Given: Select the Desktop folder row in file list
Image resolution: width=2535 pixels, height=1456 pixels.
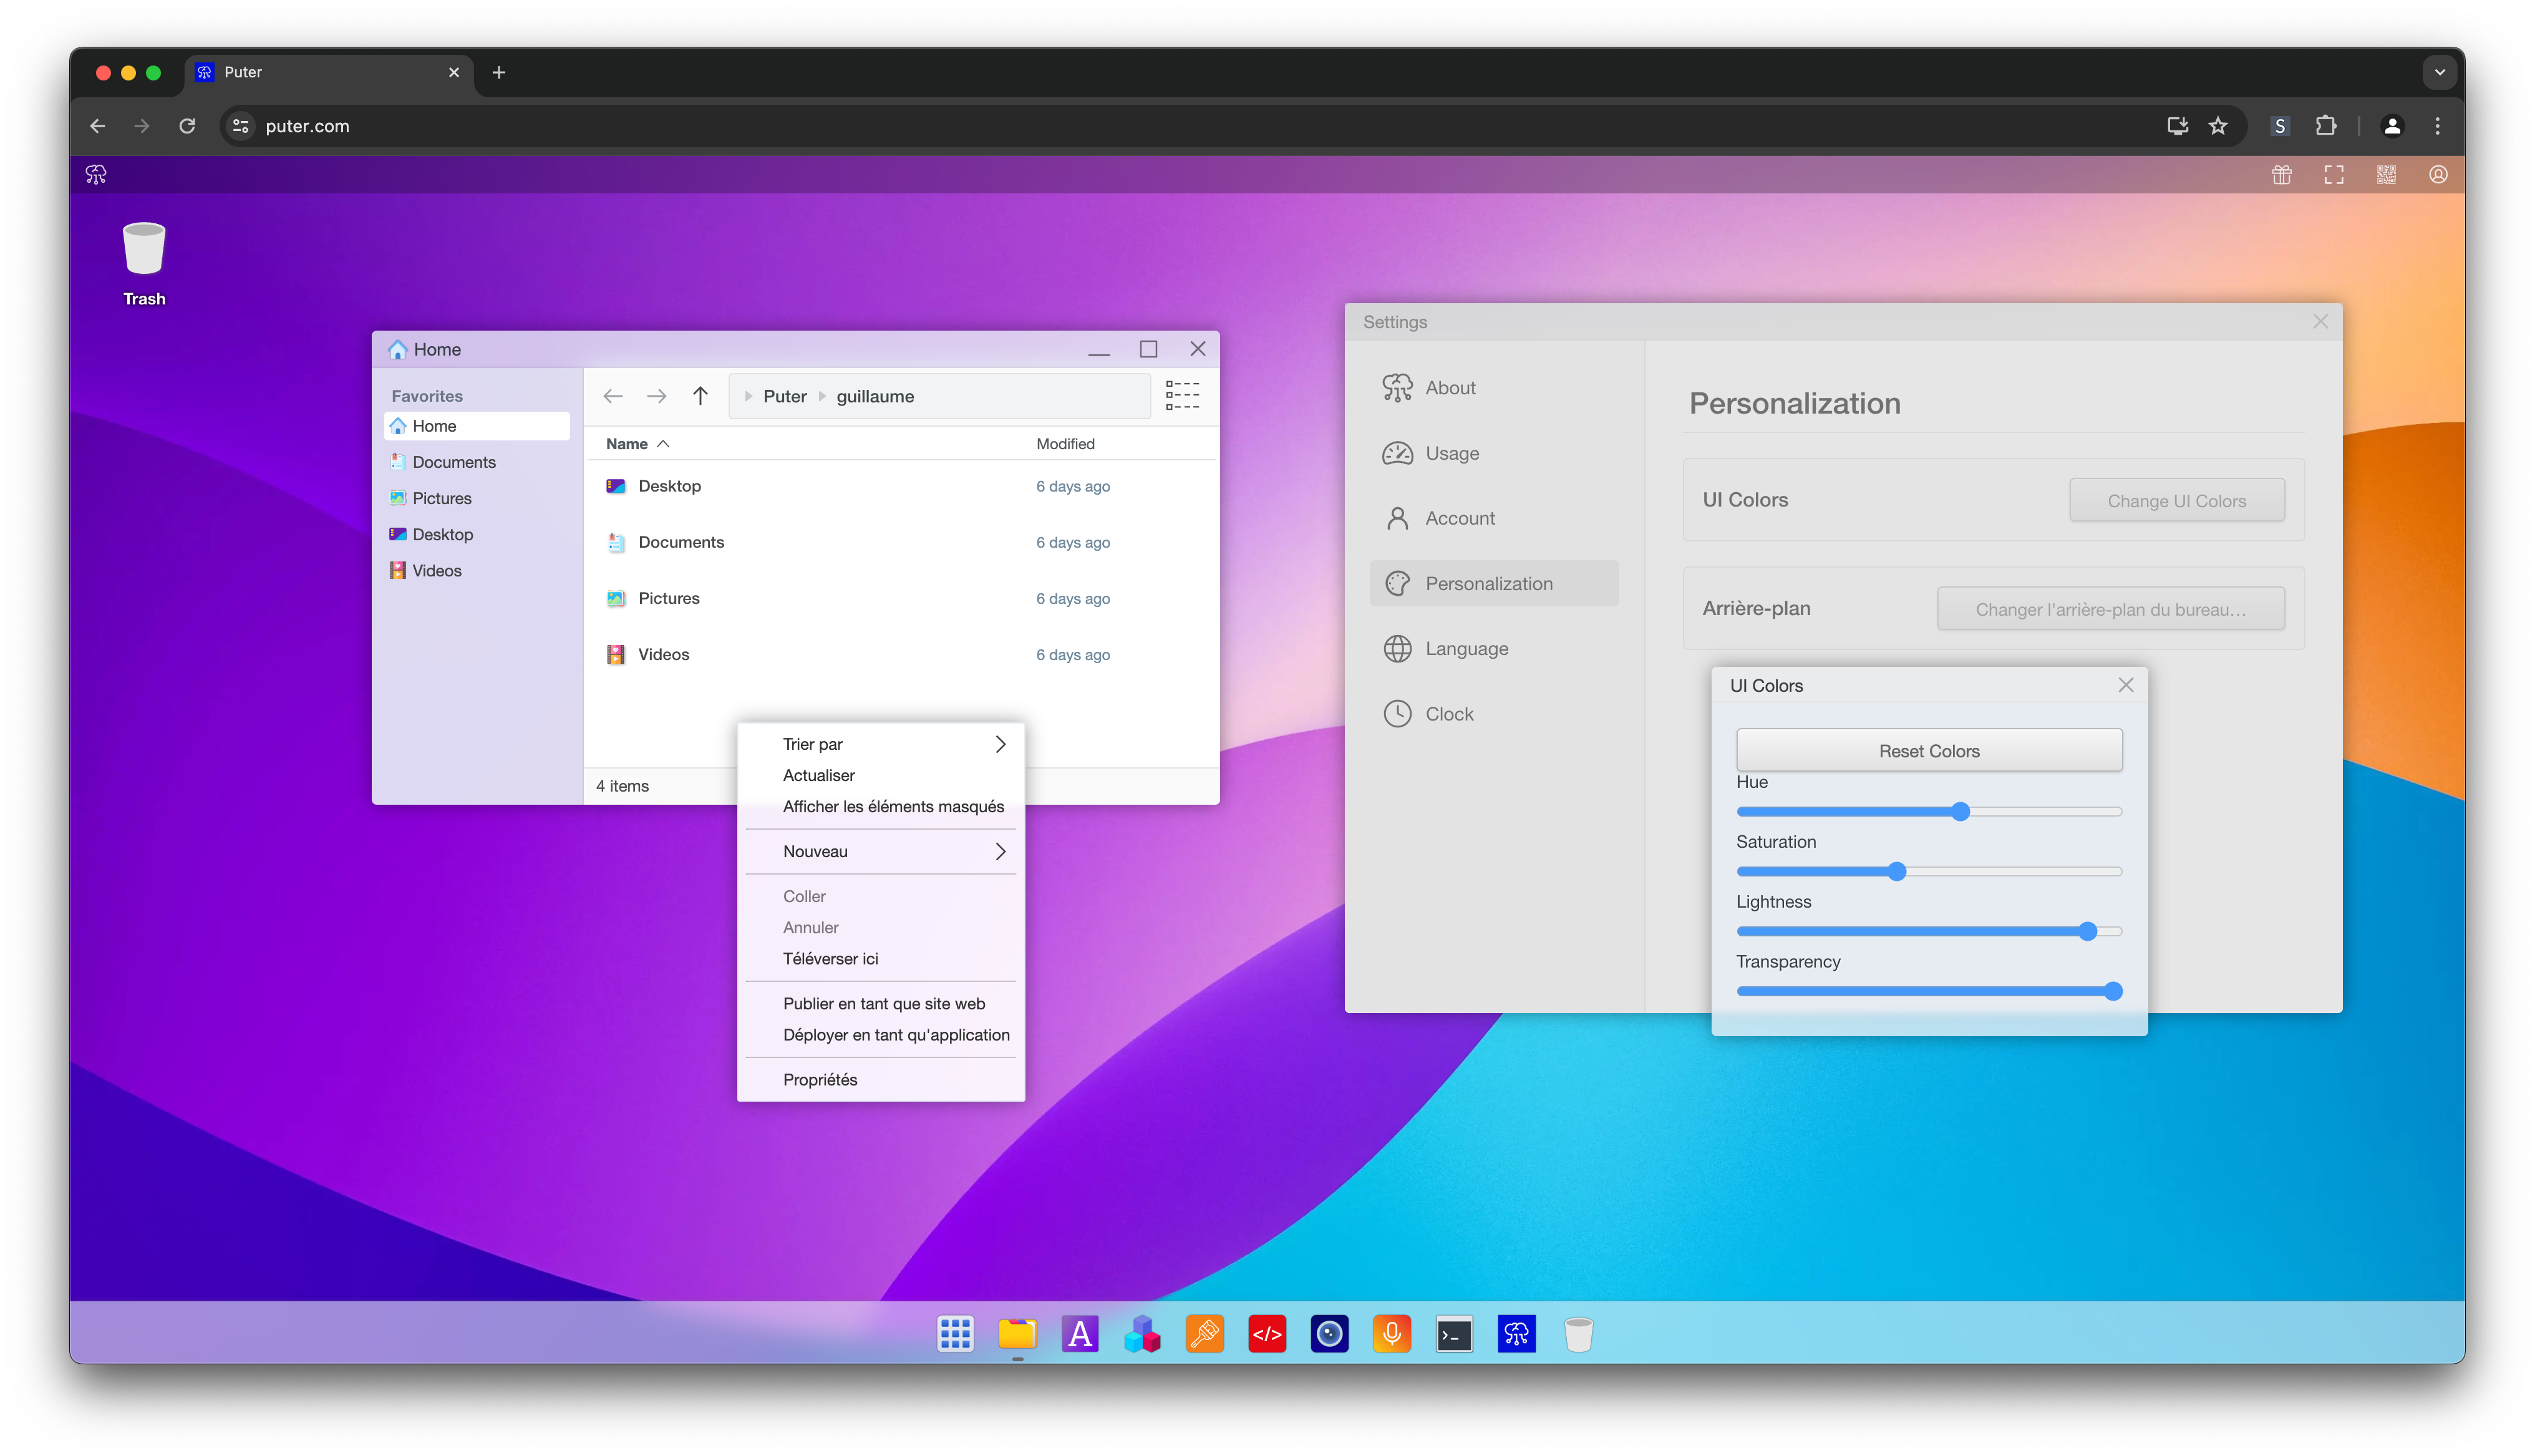Looking at the screenshot, I should (x=901, y=486).
